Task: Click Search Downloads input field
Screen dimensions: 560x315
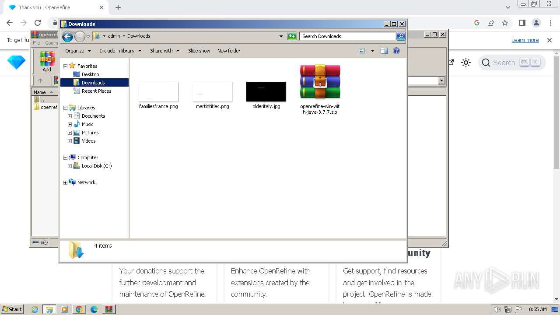Action: [348, 36]
